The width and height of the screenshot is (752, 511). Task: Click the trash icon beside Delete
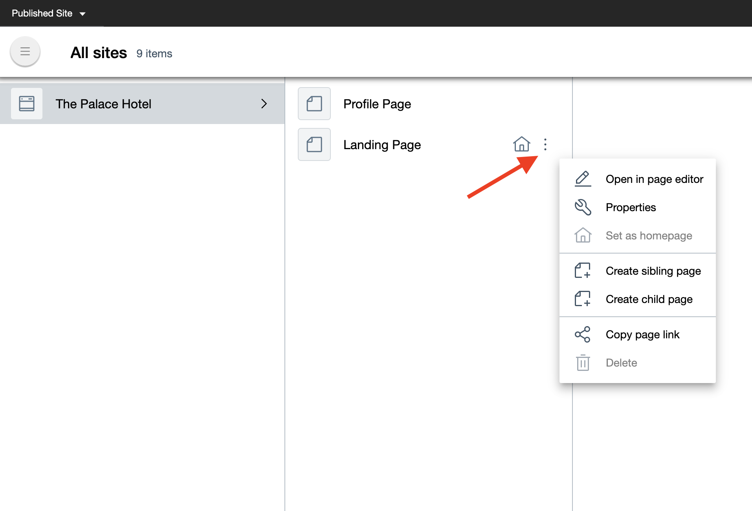click(583, 363)
